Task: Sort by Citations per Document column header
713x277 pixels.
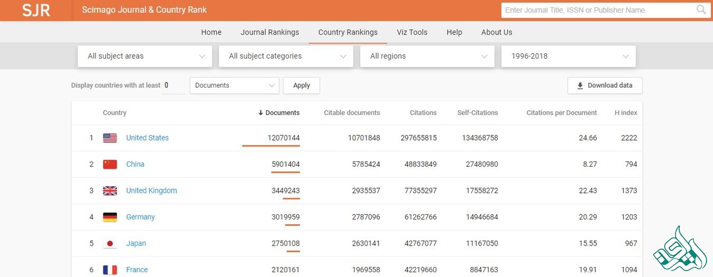Action: pyautogui.click(x=561, y=113)
